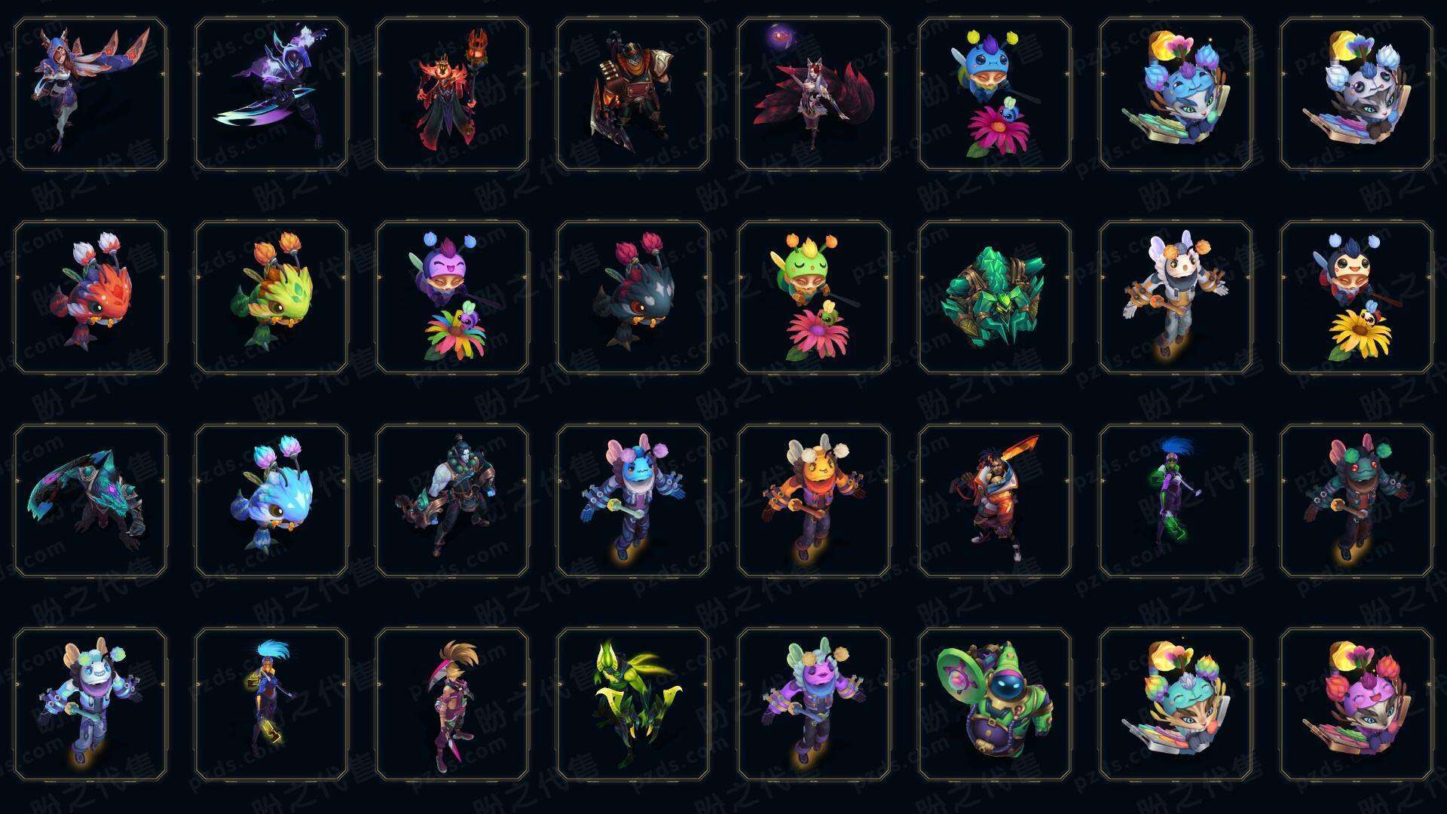Pick the swordsman with flaming orange blade
This screenshot has height=814, width=1447.
coord(995,500)
